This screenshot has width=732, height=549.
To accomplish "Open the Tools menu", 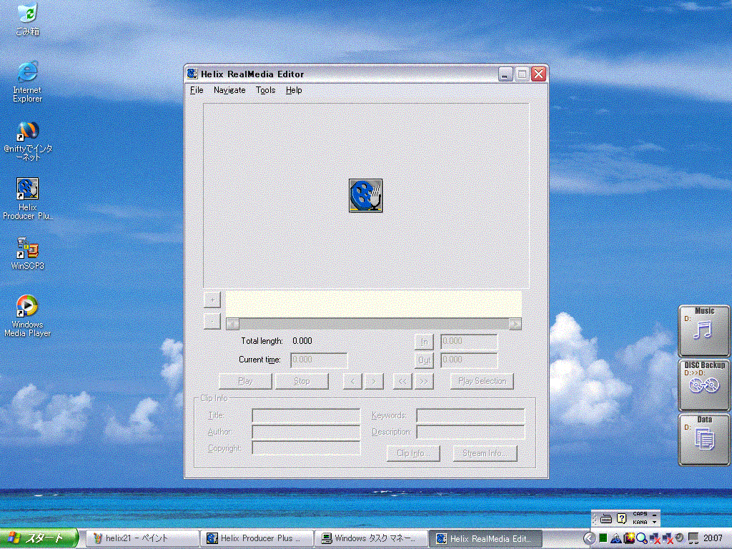I will pyautogui.click(x=265, y=90).
